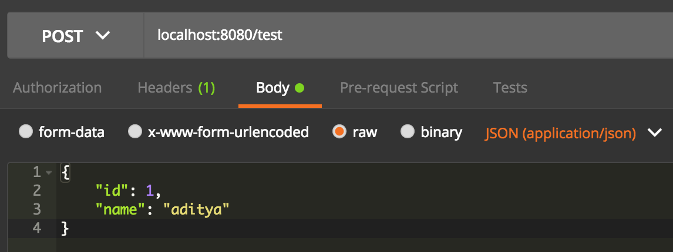The width and height of the screenshot is (673, 252).
Task: Select the Body tab
Action: tap(272, 88)
